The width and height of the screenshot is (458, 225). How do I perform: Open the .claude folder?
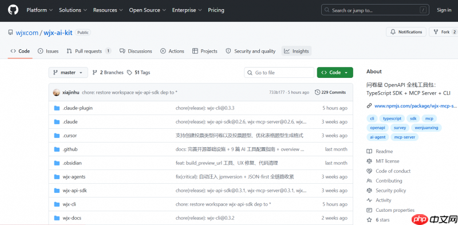(70, 122)
